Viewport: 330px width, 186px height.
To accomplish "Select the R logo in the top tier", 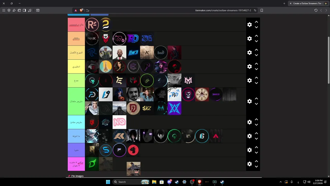I will [92, 25].
